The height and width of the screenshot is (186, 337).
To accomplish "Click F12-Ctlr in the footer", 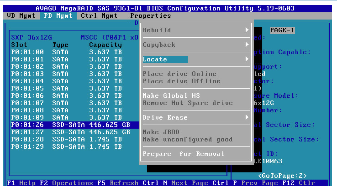I will [299, 183].
